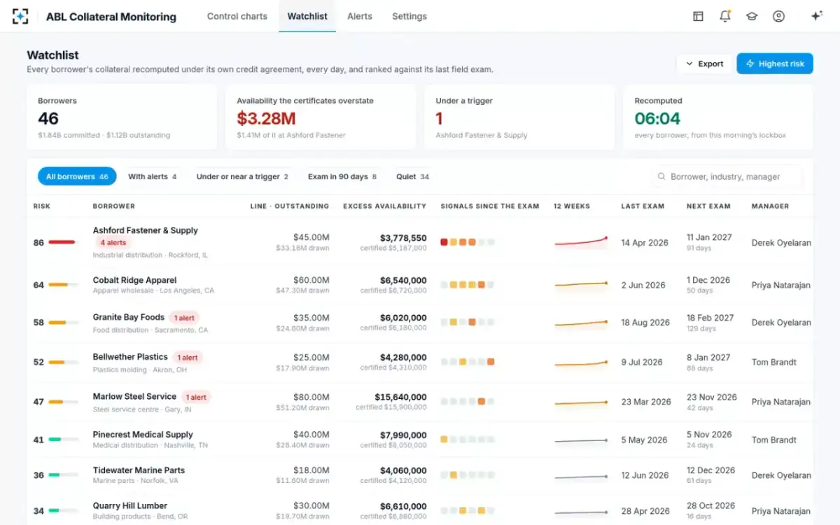Open Cobalt Ridge Apparel borrower
This screenshot has height=525, width=840.
[x=134, y=280]
